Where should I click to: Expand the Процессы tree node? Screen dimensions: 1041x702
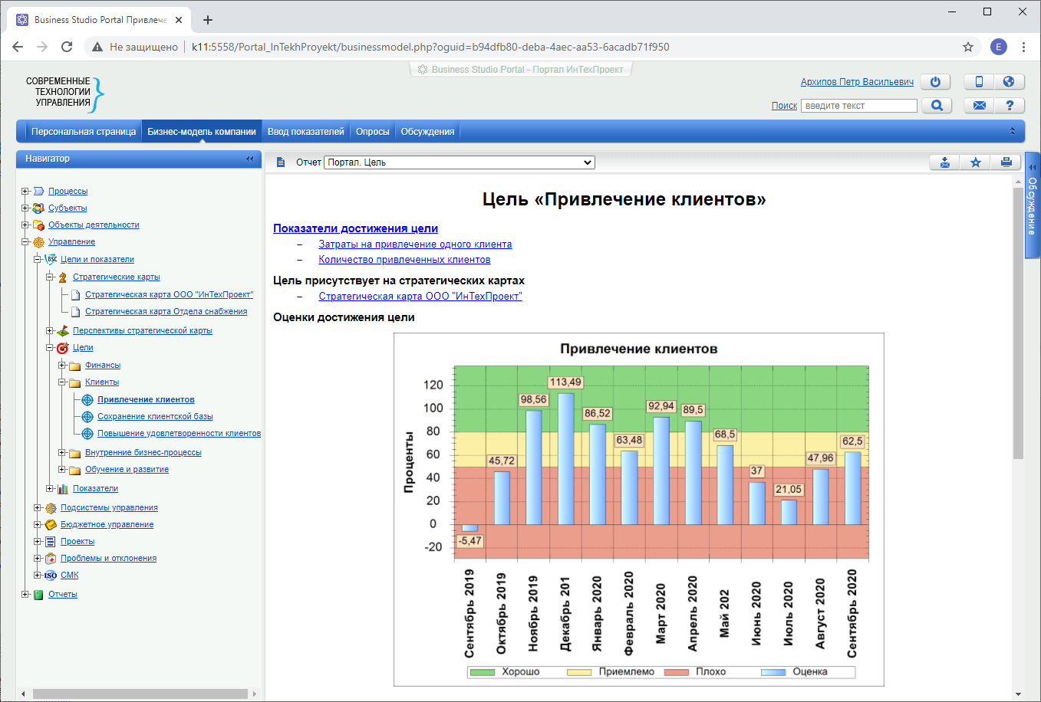(25, 192)
